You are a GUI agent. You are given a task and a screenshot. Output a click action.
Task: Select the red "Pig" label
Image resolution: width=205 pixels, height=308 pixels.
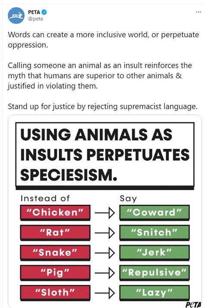pyautogui.click(x=55, y=273)
